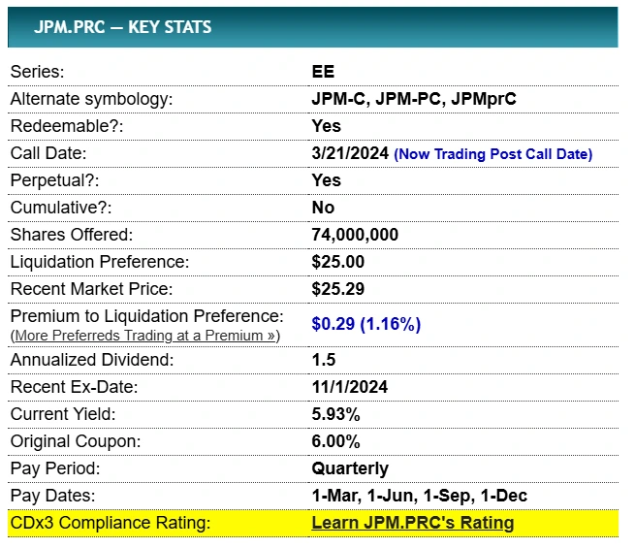635x548 pixels.
Task: Select Pay Dates '1-Mar, 1-Jun, 1-Sep, 1-Dec'
Action: click(x=419, y=496)
